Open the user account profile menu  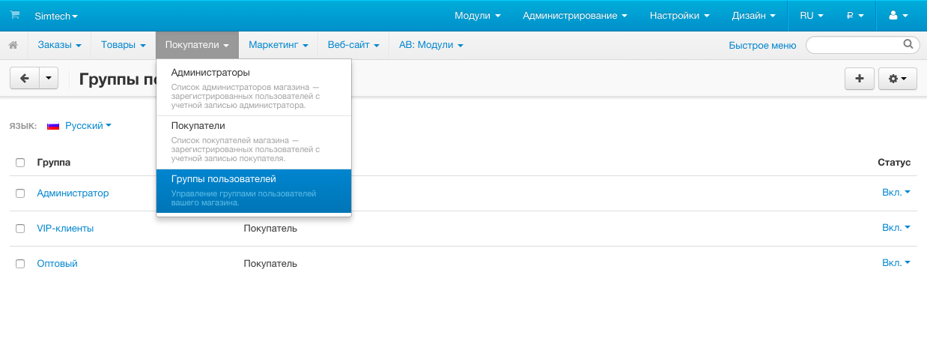898,15
